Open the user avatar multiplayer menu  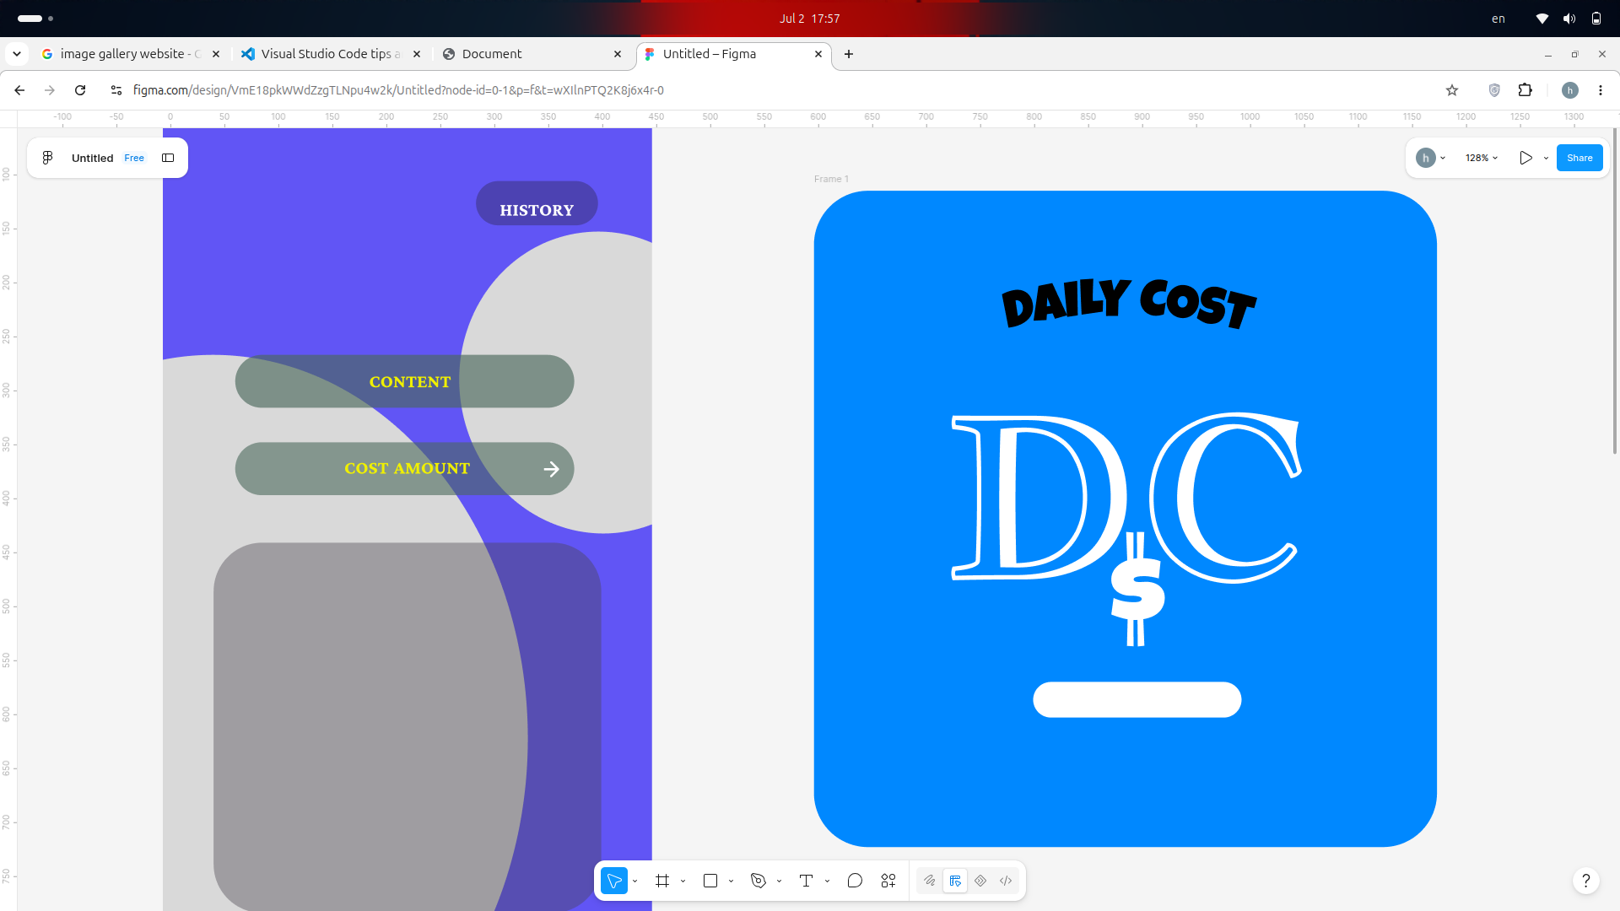[x=1431, y=158]
